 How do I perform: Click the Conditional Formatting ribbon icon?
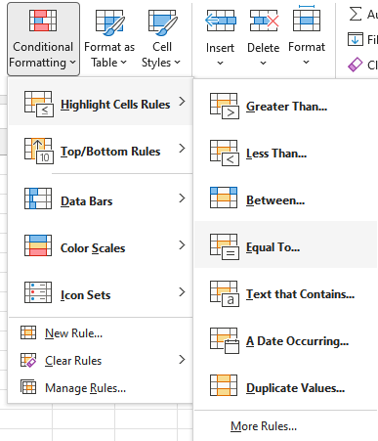coord(43,21)
